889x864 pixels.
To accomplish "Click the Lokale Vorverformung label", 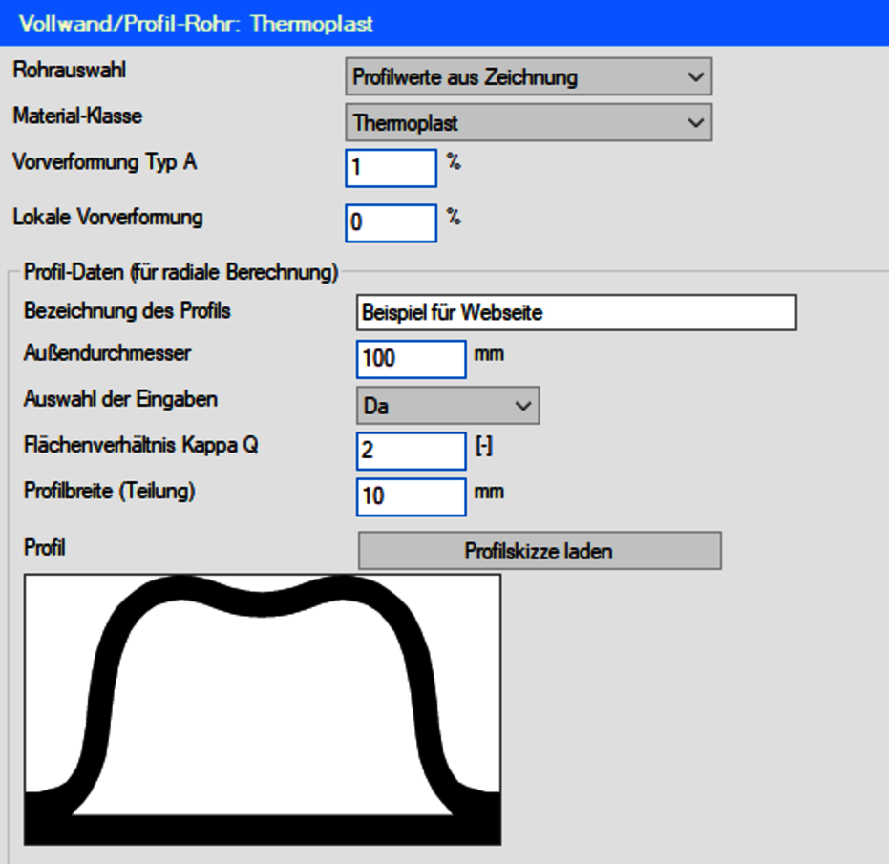I will (x=108, y=217).
